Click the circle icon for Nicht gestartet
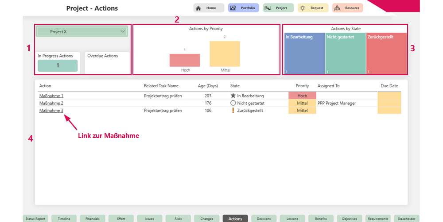Screen dimensions: 443x222 [233, 103]
